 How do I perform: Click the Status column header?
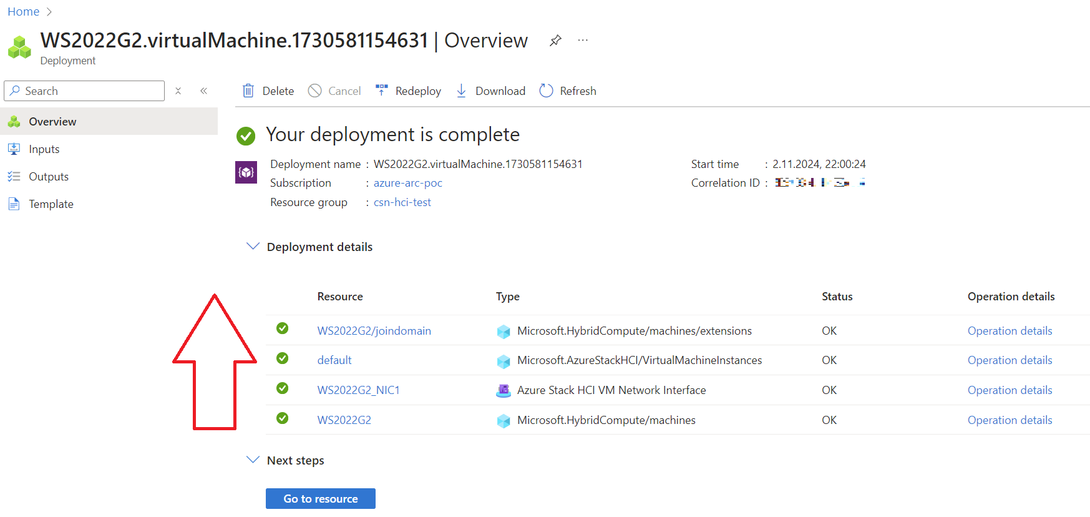pyautogui.click(x=837, y=297)
